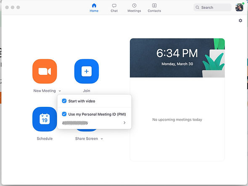This screenshot has height=186, width=248.
Task: Uncheck Start with video
Action: pyautogui.click(x=64, y=101)
